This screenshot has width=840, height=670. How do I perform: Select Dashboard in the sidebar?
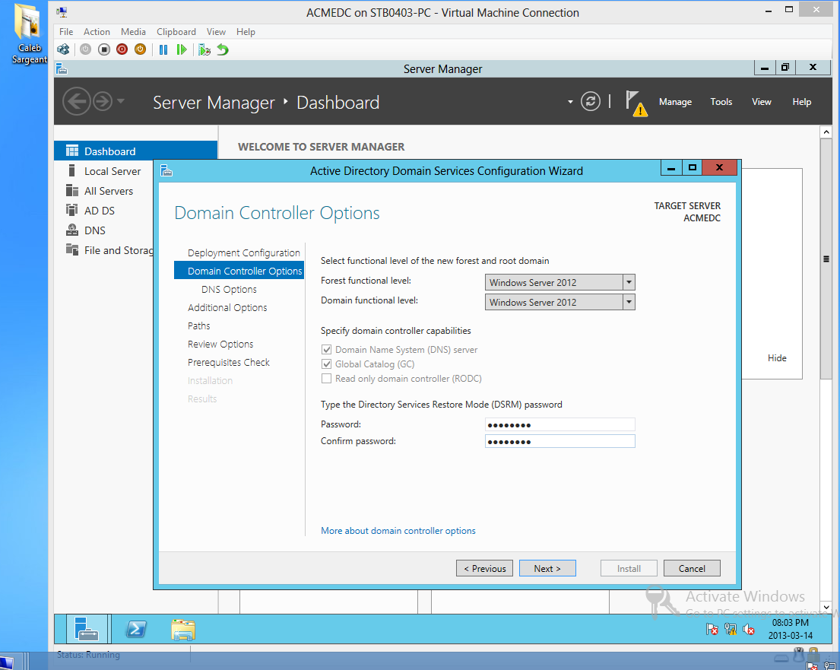136,151
